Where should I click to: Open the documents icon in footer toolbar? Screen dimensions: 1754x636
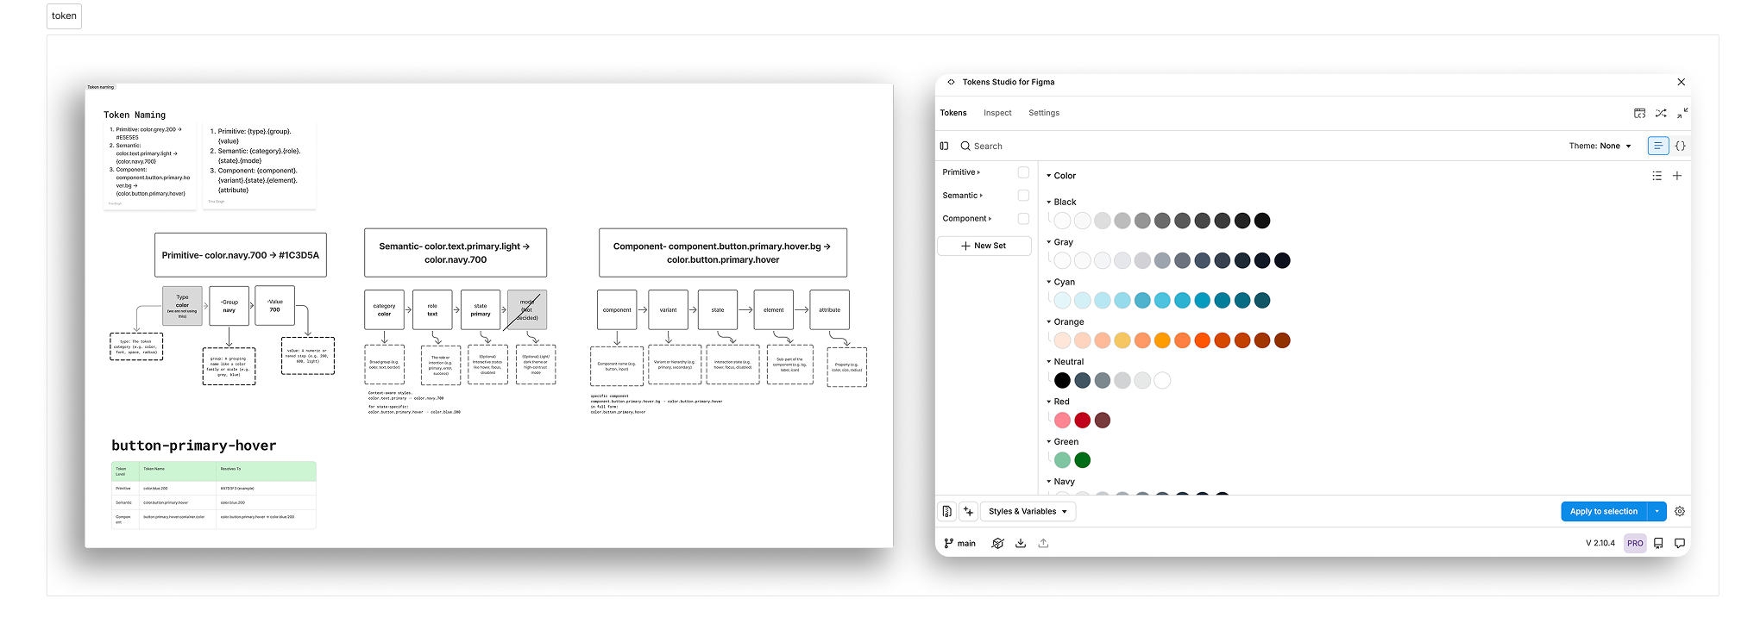pos(947,512)
